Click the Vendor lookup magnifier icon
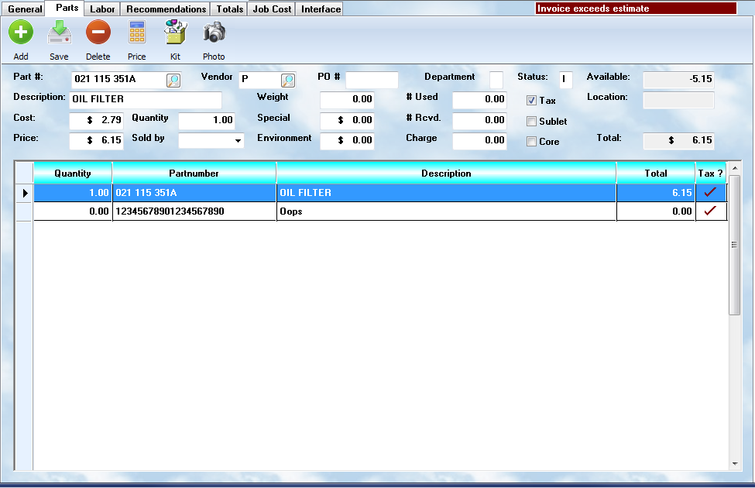 pyautogui.click(x=287, y=80)
